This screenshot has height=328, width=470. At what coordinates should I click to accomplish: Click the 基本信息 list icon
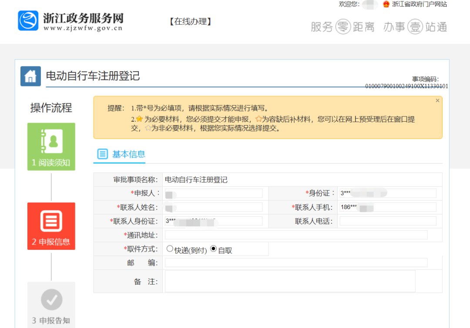click(x=102, y=154)
